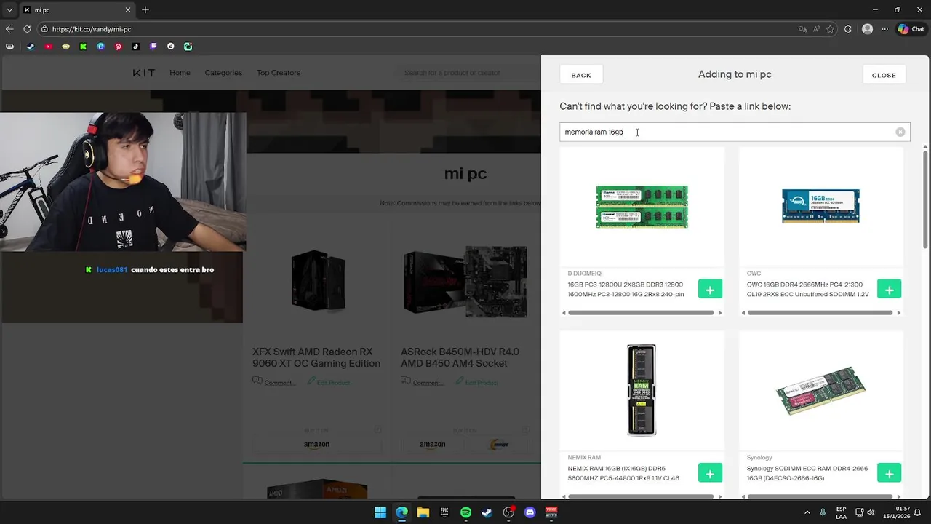931x524 pixels.
Task: Toggle the read aloud icon
Action: coord(817,29)
